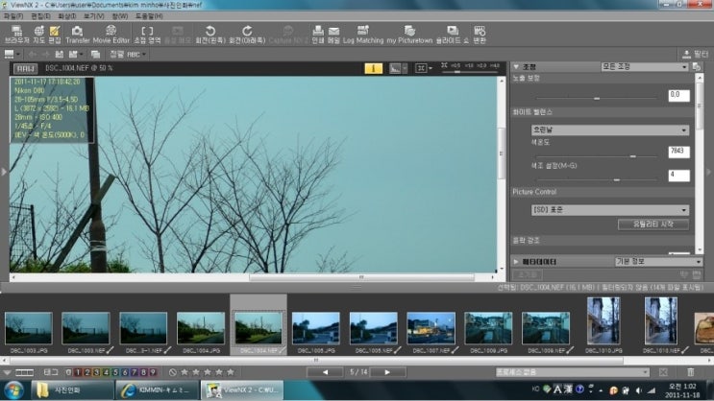Open Picture Control [SD] 표준 dropdown
This screenshot has width=714, height=401.
pyautogui.click(x=610, y=209)
